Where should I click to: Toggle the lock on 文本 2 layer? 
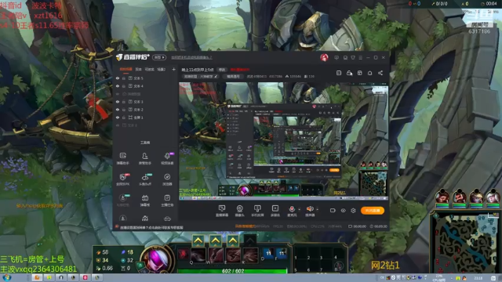coord(124,110)
